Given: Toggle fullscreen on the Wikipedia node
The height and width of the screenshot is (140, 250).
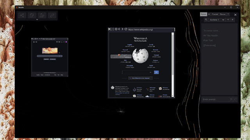Looking at the screenshot, I should (112, 29).
